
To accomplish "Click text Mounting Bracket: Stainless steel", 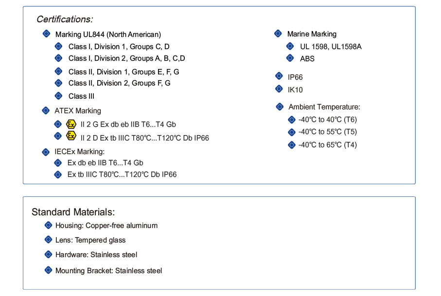I will 108,271.
